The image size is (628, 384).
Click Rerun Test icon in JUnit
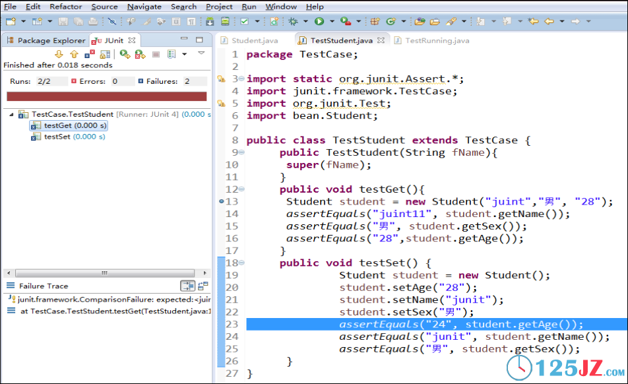click(125, 54)
